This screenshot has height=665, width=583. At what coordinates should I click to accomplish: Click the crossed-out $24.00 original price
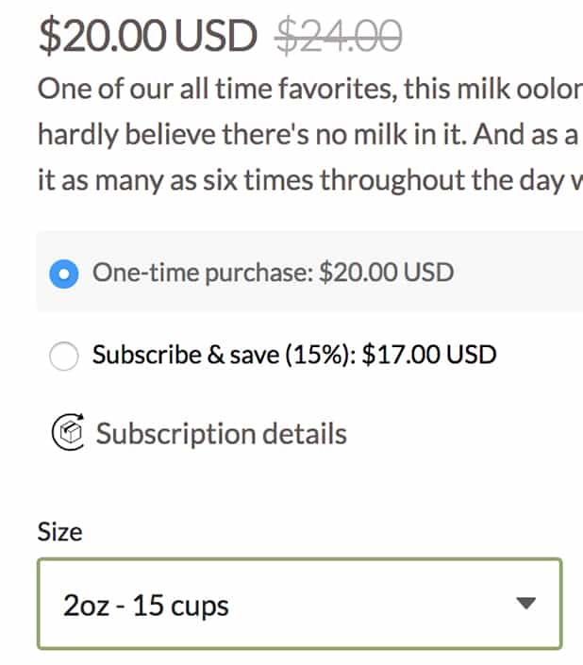pyautogui.click(x=339, y=36)
